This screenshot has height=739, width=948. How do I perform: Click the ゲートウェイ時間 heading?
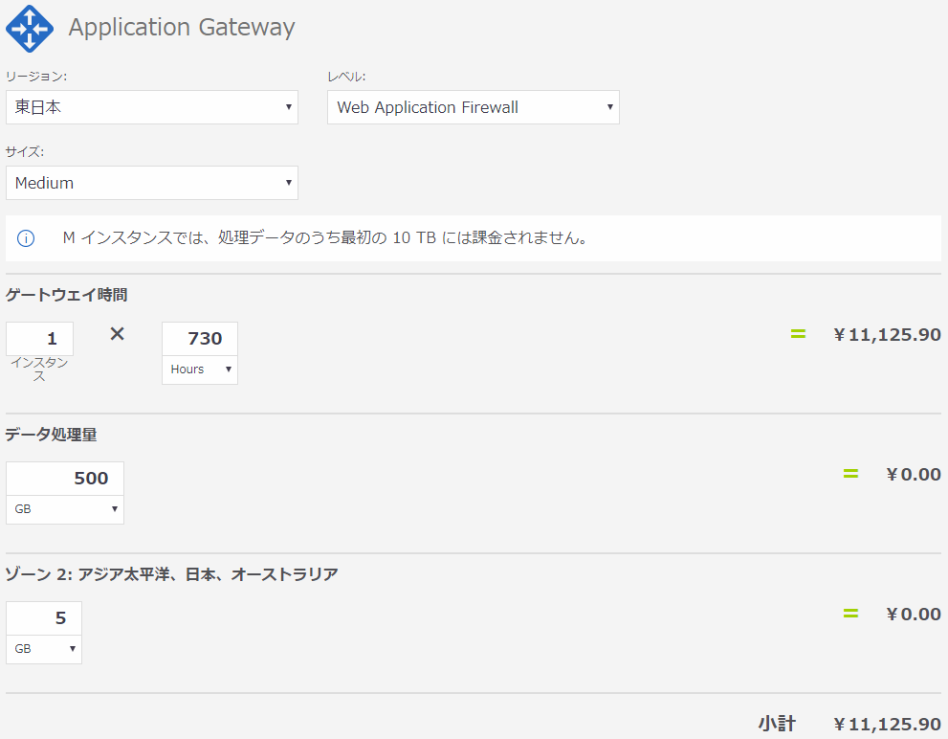[x=67, y=296]
